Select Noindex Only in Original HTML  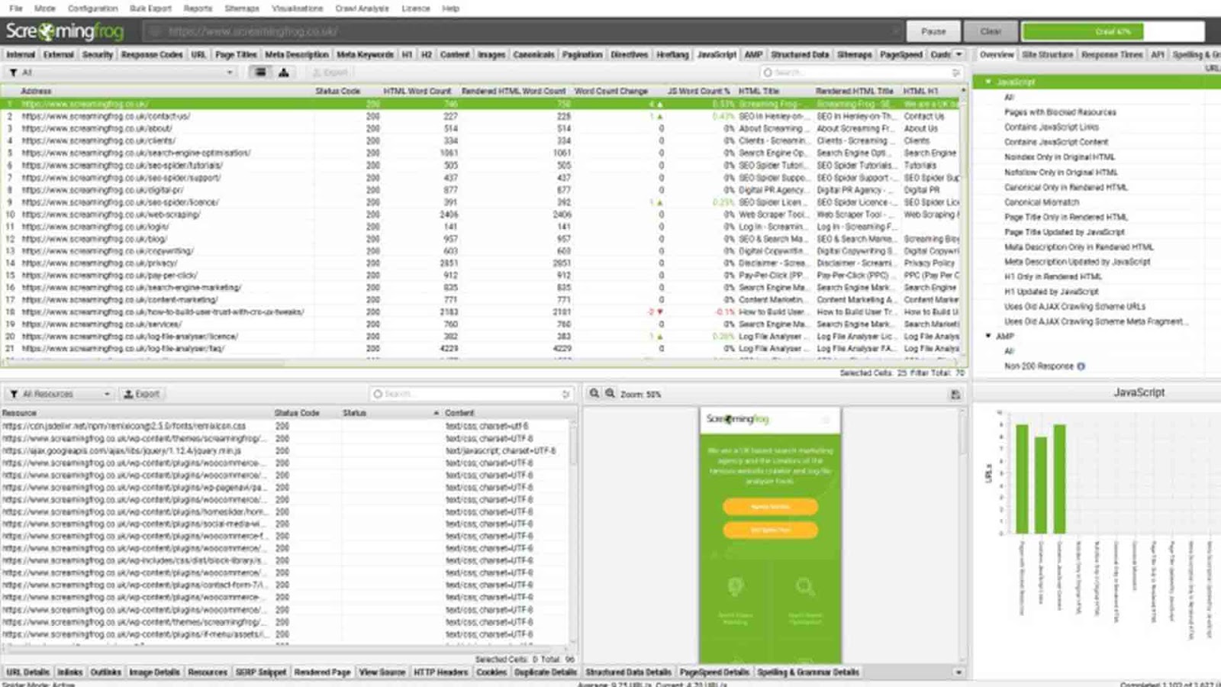coord(1059,157)
